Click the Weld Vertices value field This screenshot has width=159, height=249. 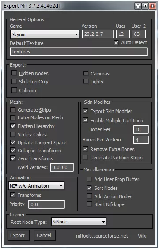(62, 167)
